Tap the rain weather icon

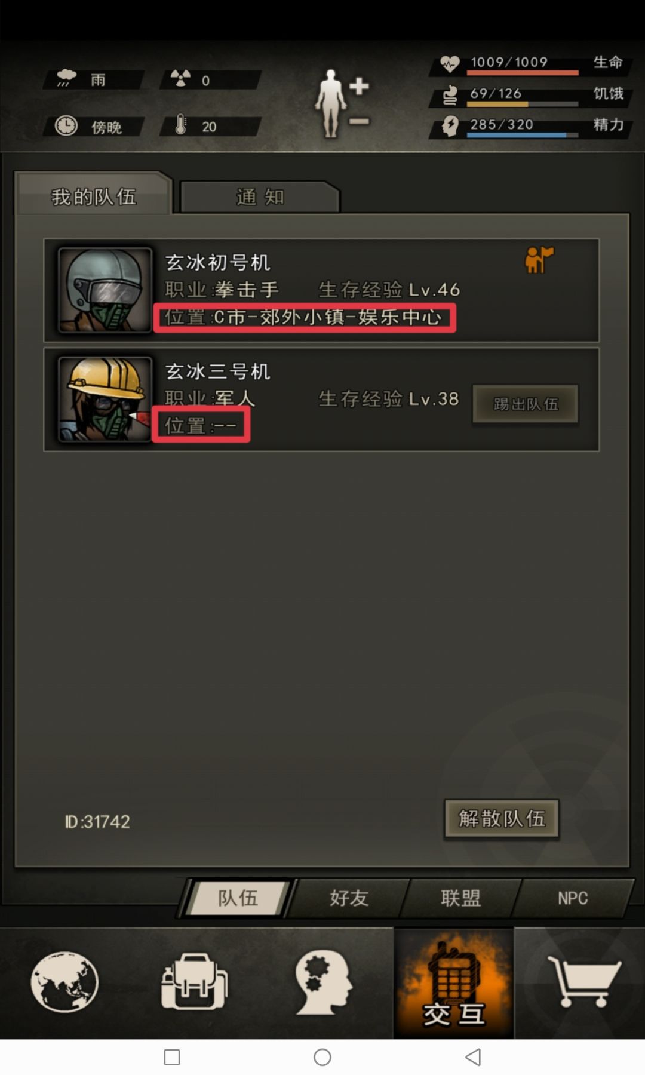pos(66,78)
